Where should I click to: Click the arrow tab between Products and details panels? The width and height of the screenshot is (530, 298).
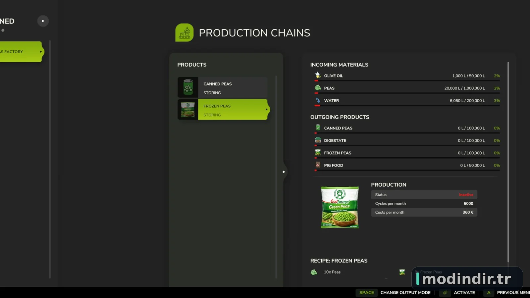284,172
